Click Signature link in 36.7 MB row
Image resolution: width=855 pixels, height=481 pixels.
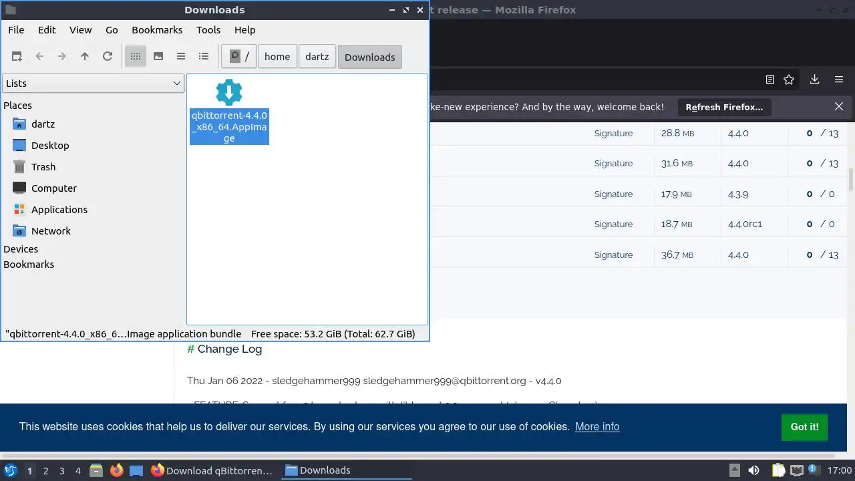click(613, 255)
